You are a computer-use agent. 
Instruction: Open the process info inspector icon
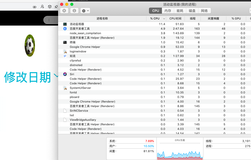click(x=74, y=11)
